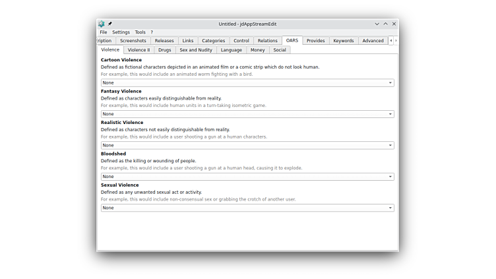496x279 pixels.
Task: Click the animated worm fighting example text
Action: click(177, 75)
